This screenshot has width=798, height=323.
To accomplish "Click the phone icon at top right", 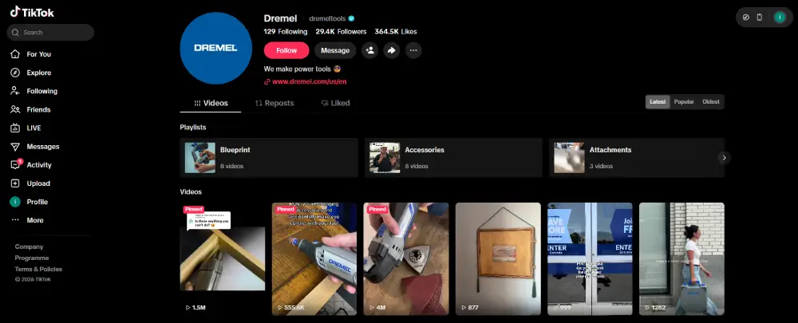I will (x=760, y=18).
